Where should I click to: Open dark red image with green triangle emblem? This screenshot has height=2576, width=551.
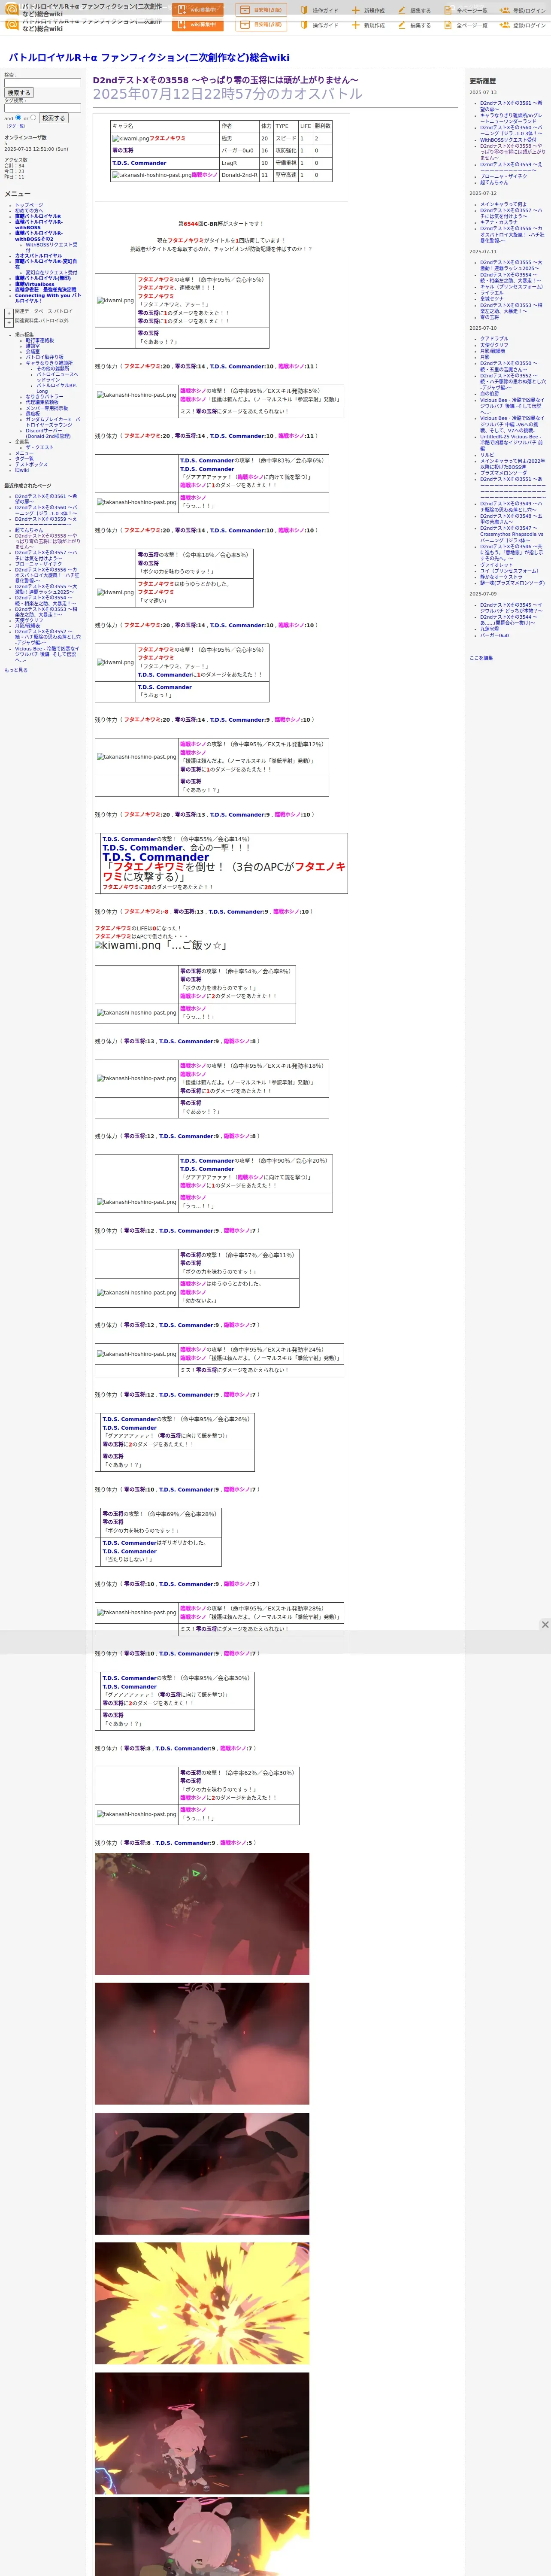point(202,1914)
